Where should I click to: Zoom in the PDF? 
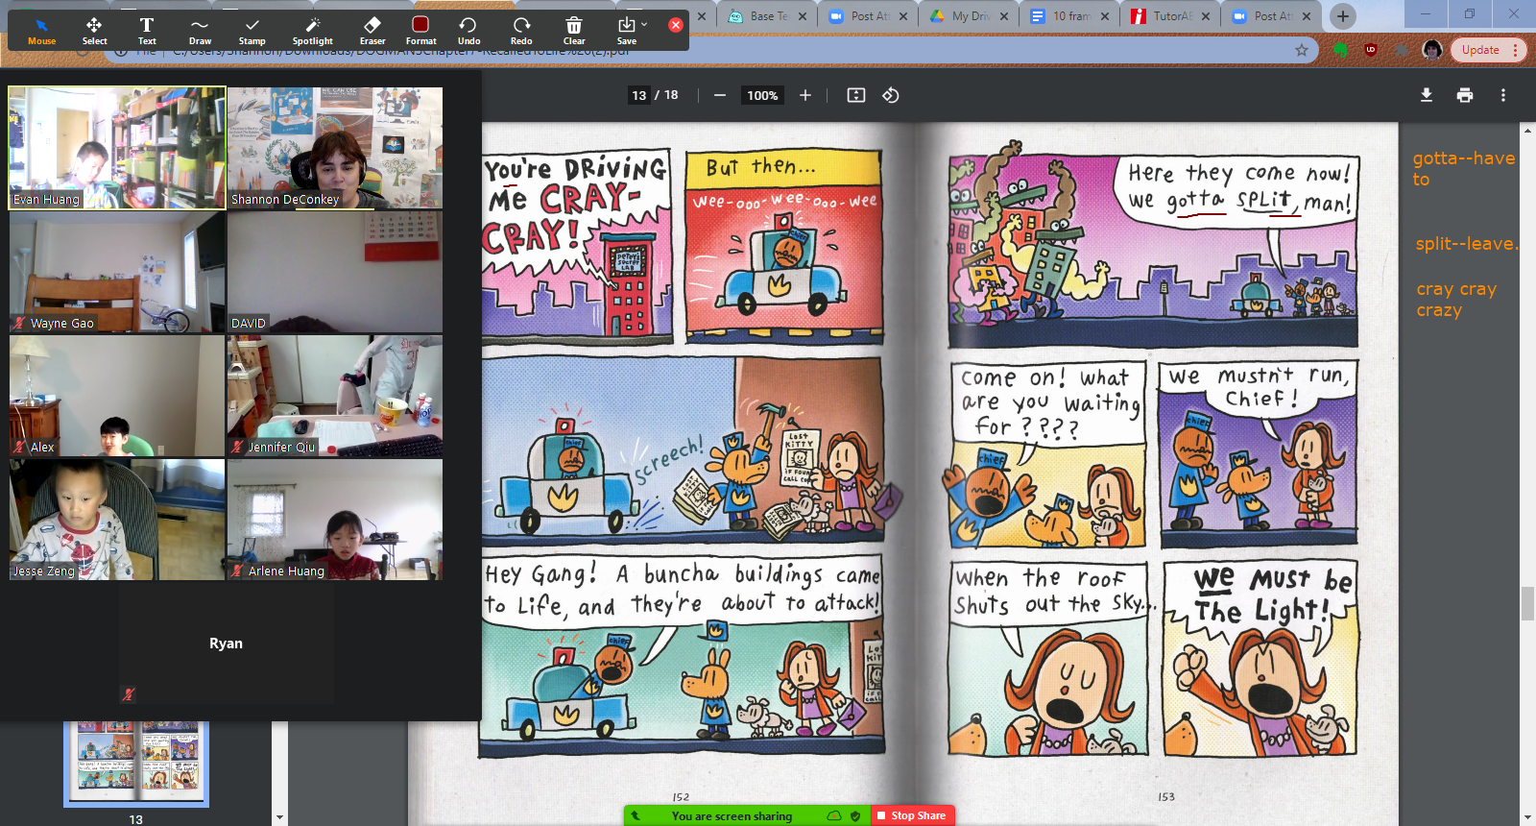(x=805, y=95)
